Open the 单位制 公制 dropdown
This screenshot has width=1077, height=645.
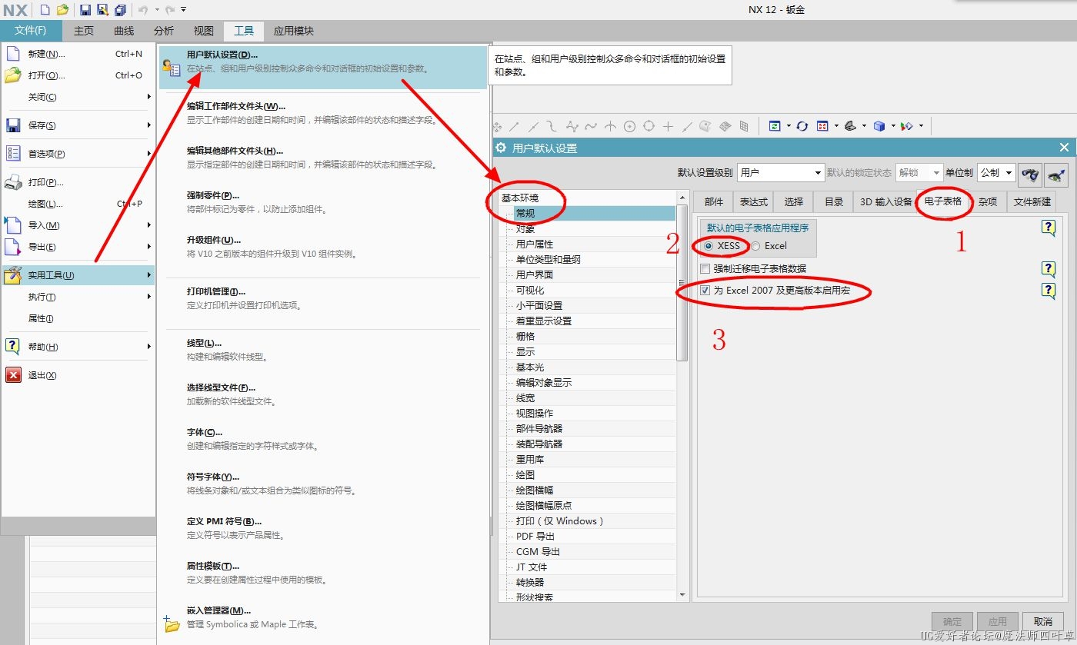995,173
